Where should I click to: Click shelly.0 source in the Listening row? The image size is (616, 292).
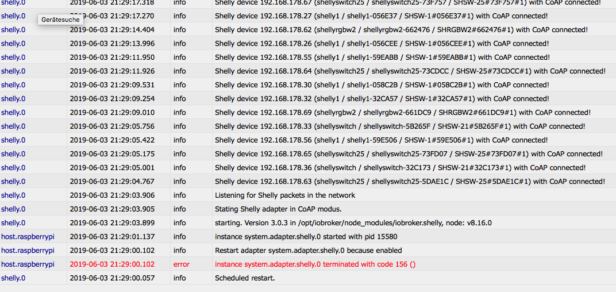(x=13, y=195)
